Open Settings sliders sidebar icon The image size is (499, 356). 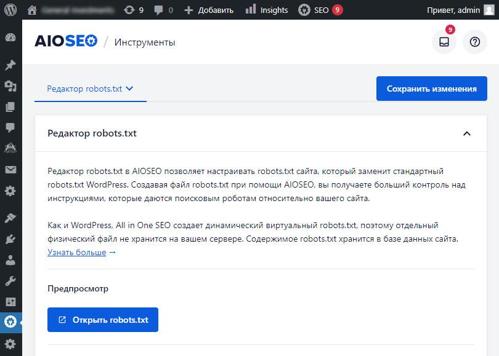(10, 302)
